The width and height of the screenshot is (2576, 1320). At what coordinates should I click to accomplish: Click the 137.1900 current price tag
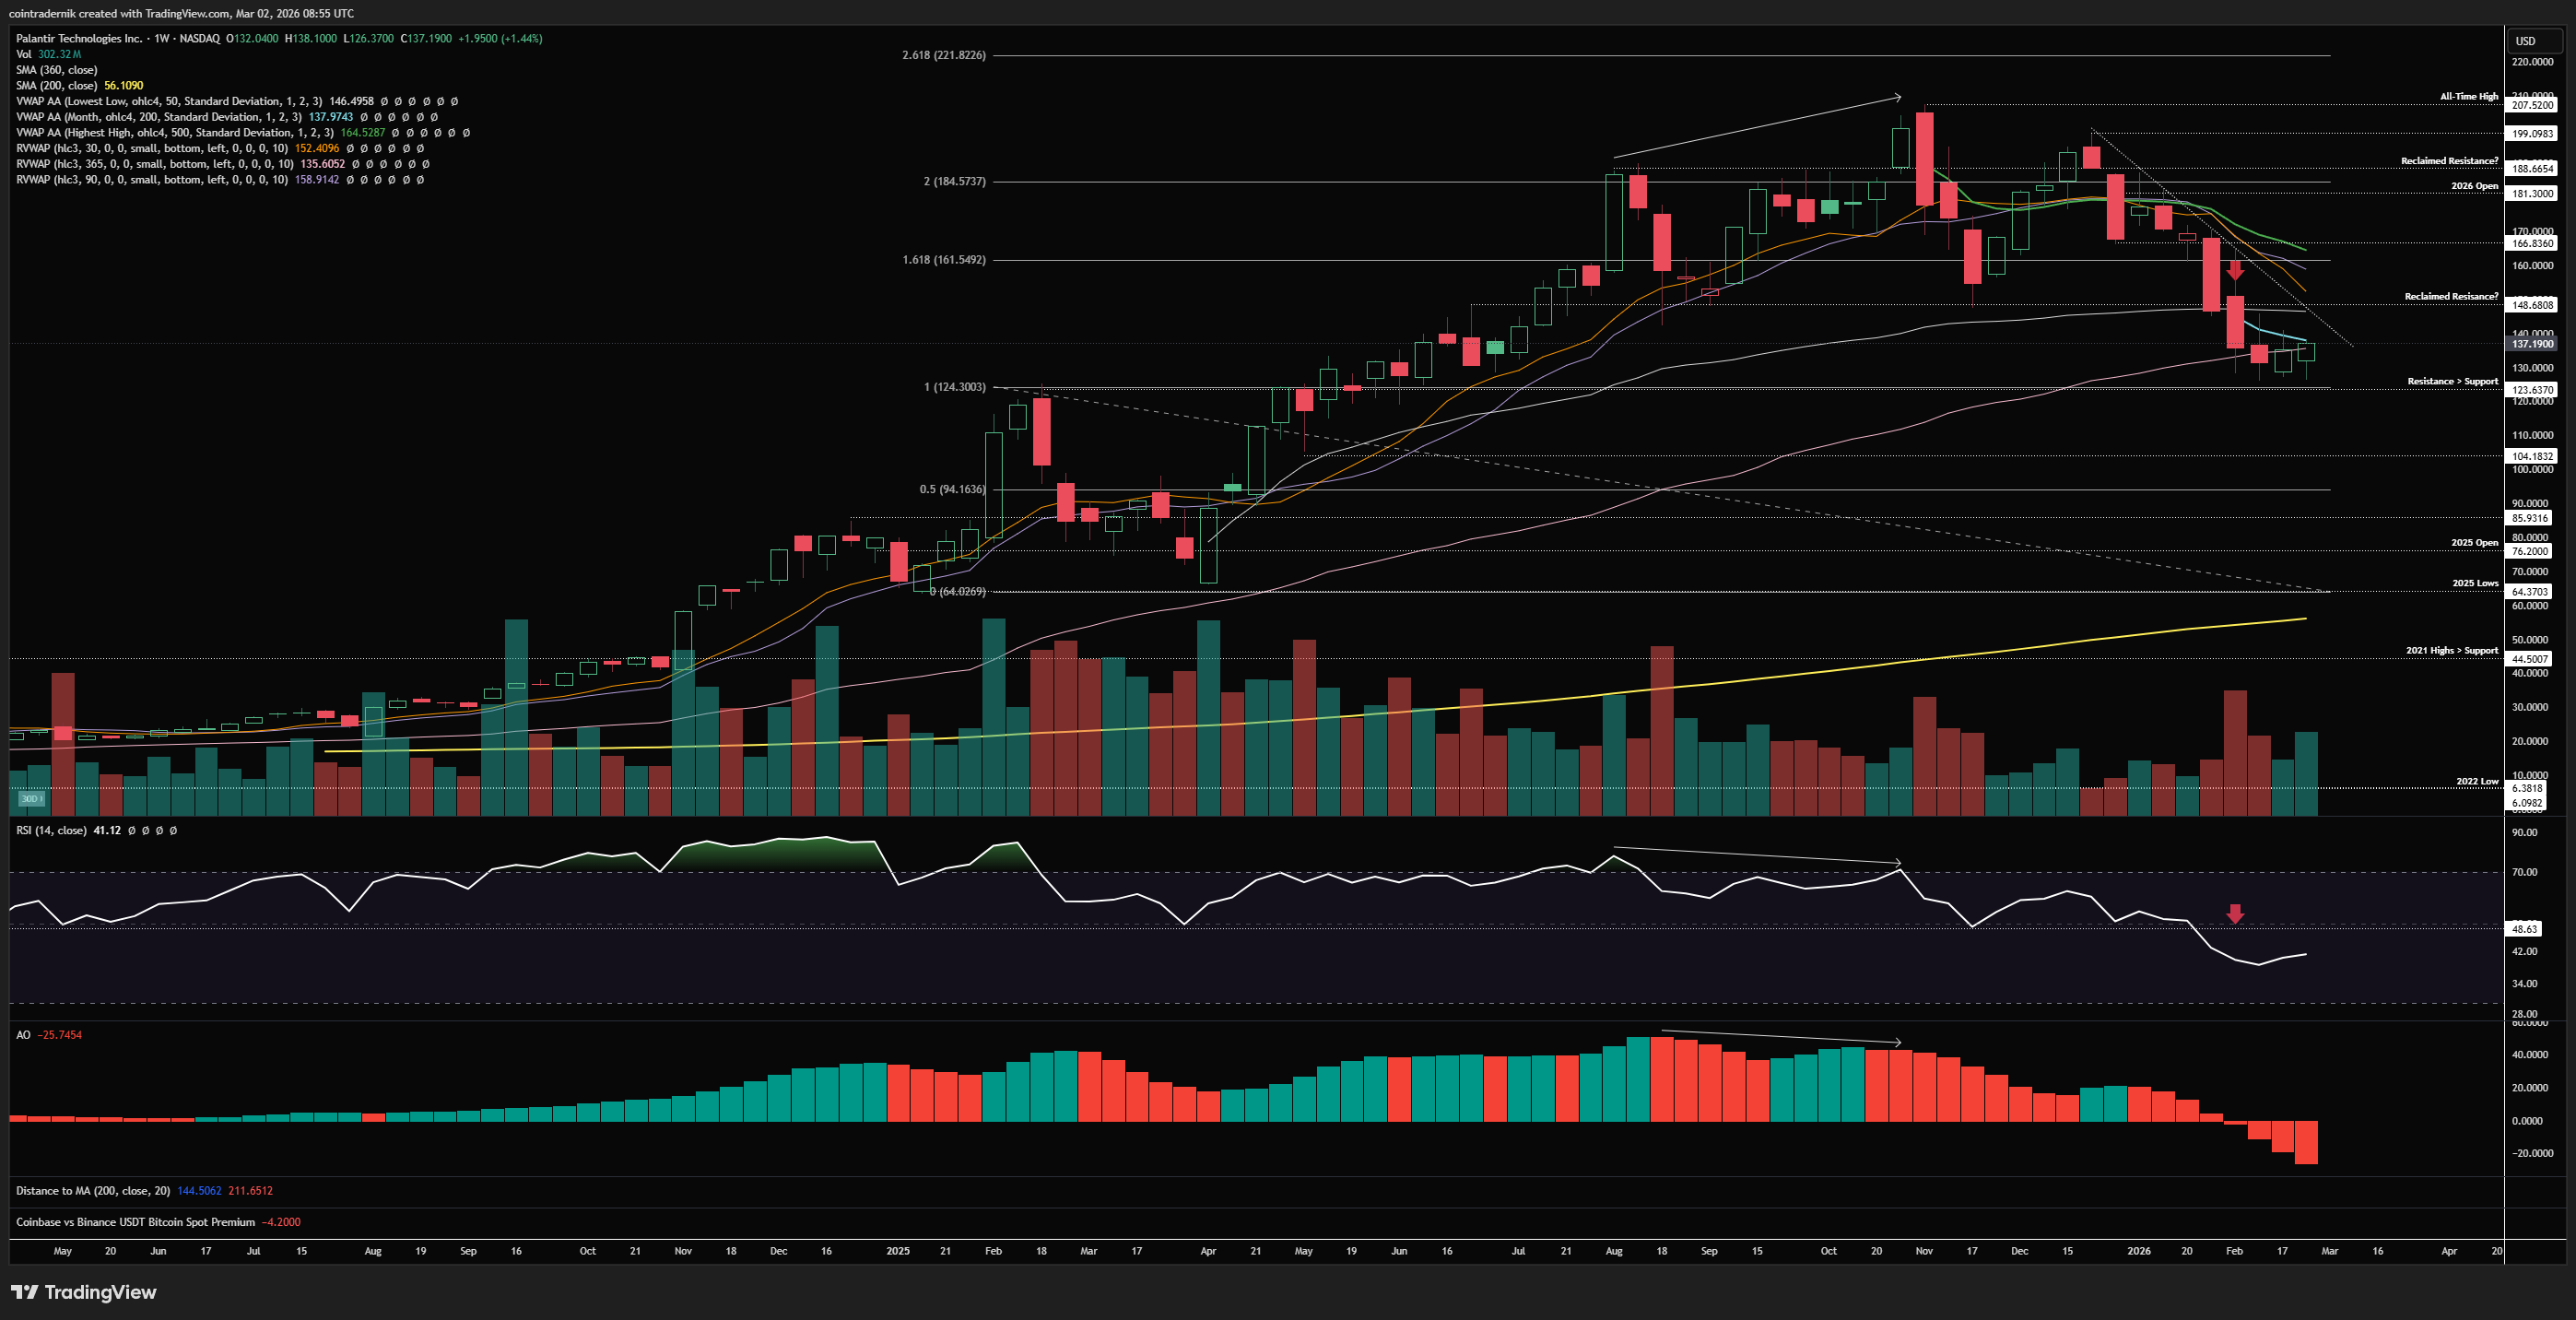pos(2532,344)
